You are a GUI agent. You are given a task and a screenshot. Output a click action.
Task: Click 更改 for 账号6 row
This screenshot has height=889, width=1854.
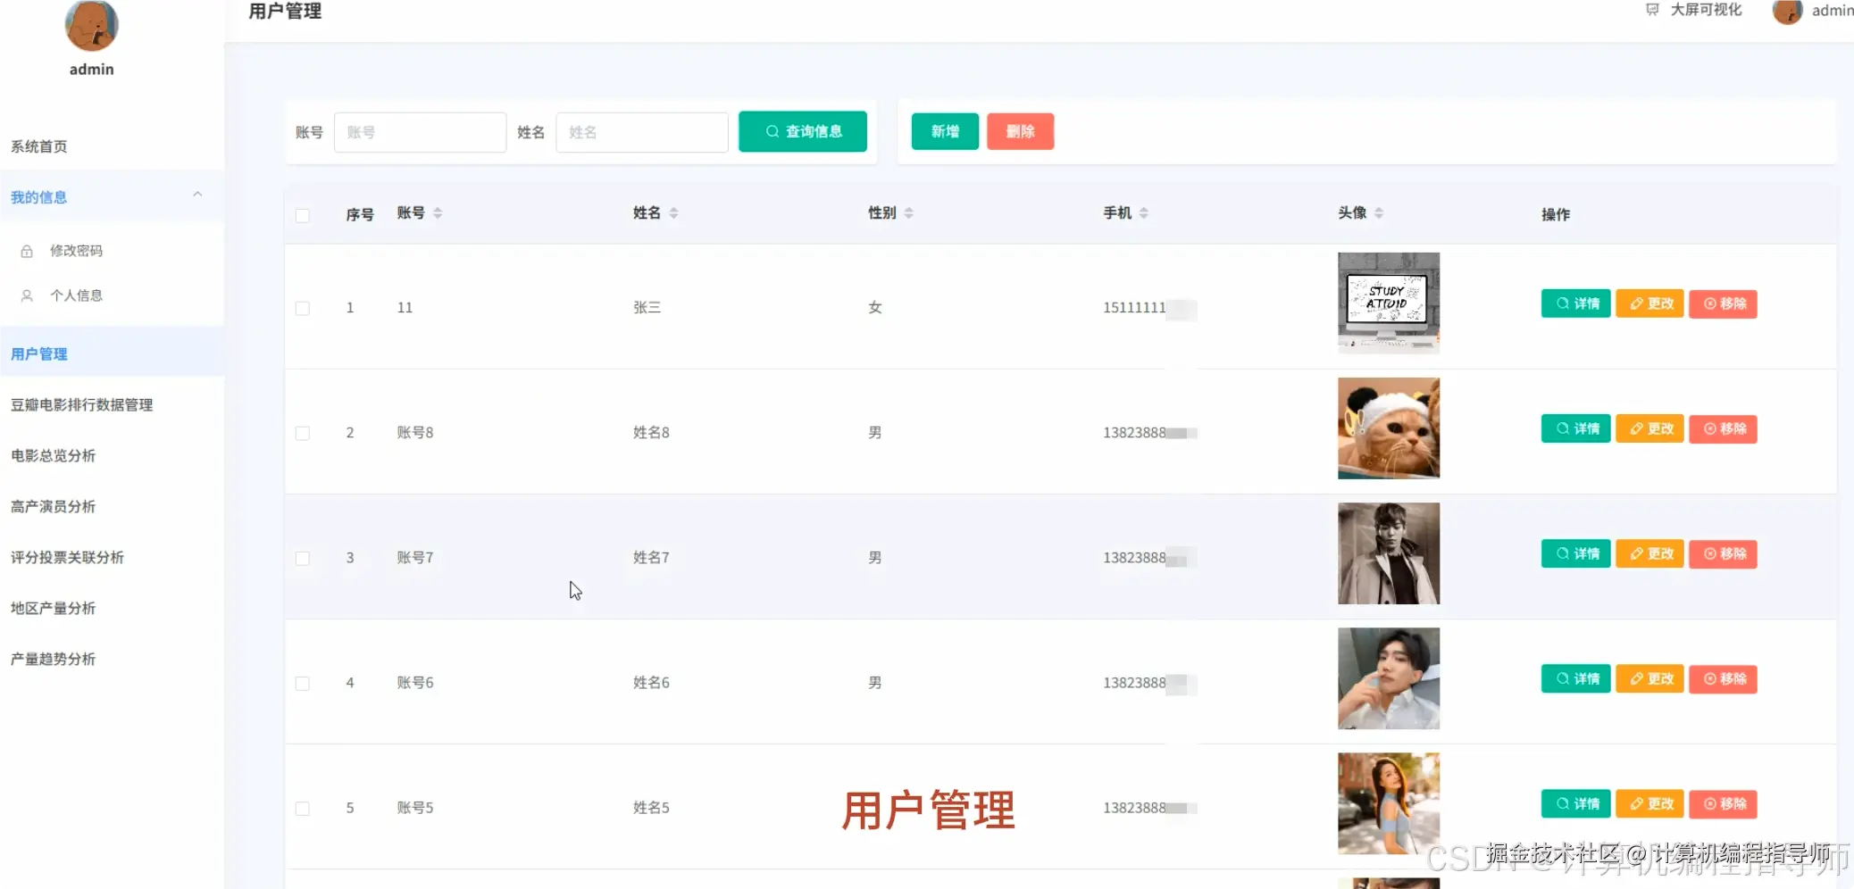coord(1650,678)
